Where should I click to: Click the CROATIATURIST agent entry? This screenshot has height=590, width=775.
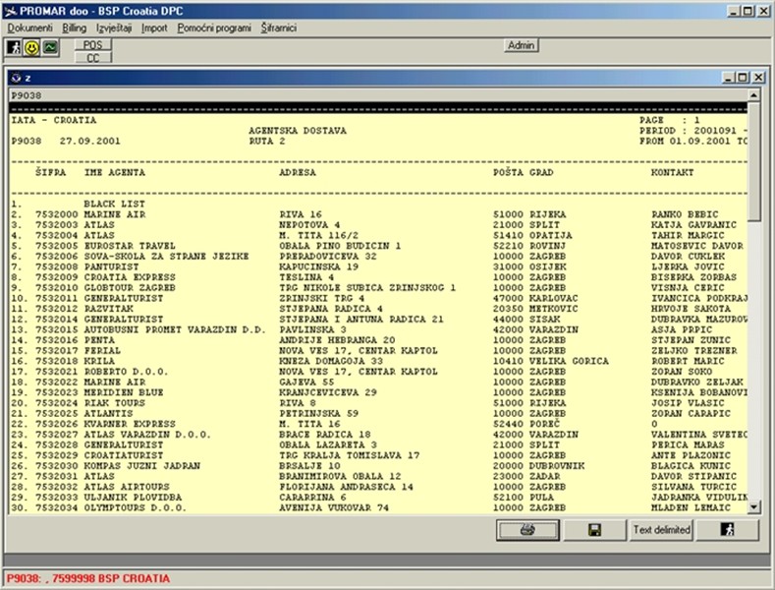124,455
